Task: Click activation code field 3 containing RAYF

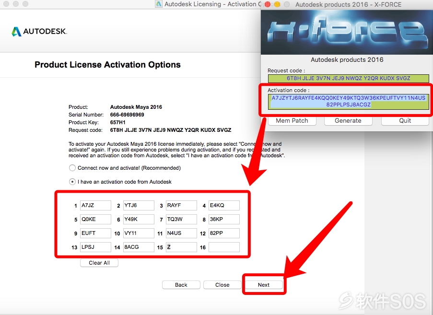Action: (x=181, y=205)
